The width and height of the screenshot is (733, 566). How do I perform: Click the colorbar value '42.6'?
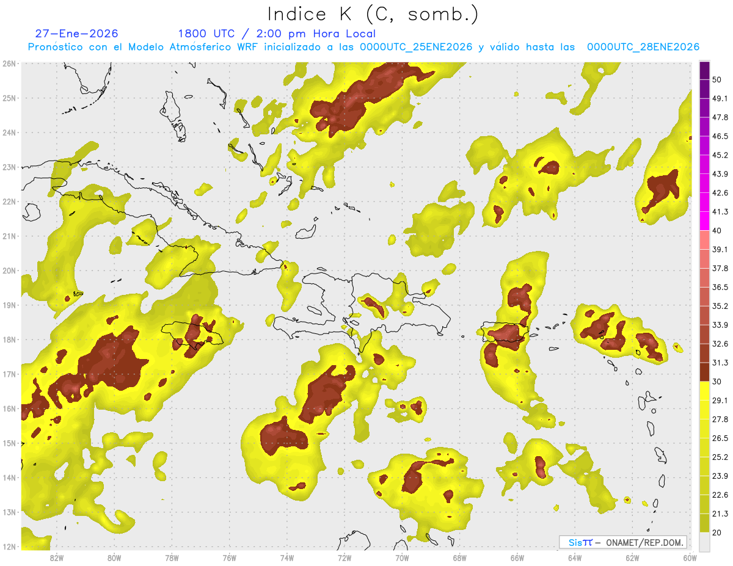(x=720, y=193)
